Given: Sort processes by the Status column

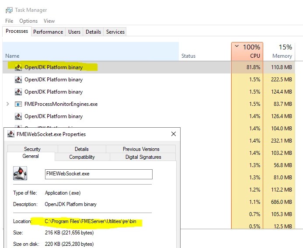Looking at the screenshot, I should (x=205, y=52).
